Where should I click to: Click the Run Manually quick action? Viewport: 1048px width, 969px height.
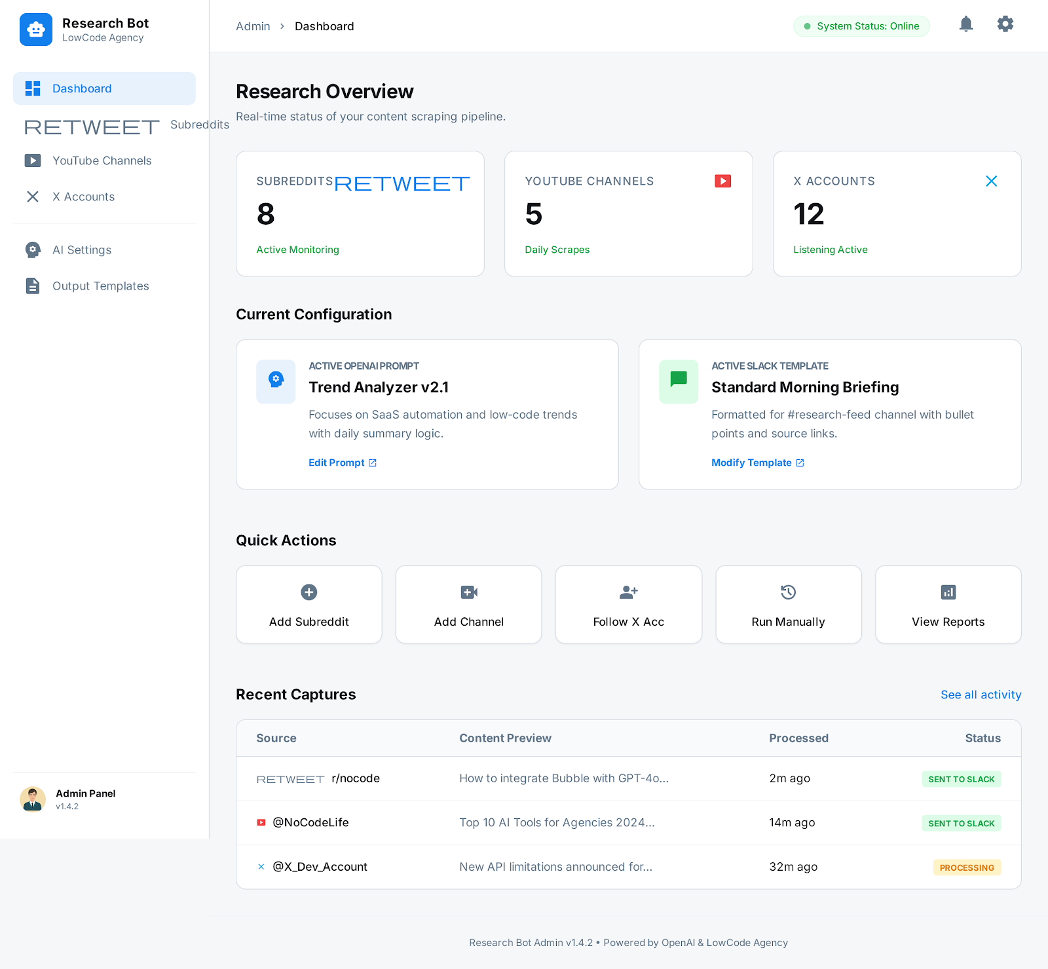[788, 604]
